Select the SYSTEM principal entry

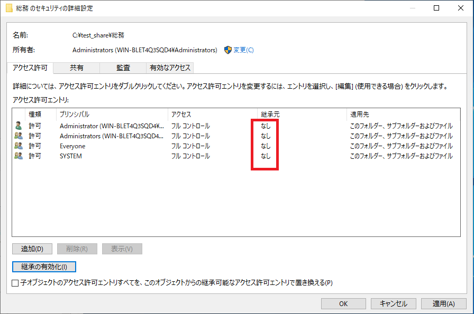click(71, 156)
